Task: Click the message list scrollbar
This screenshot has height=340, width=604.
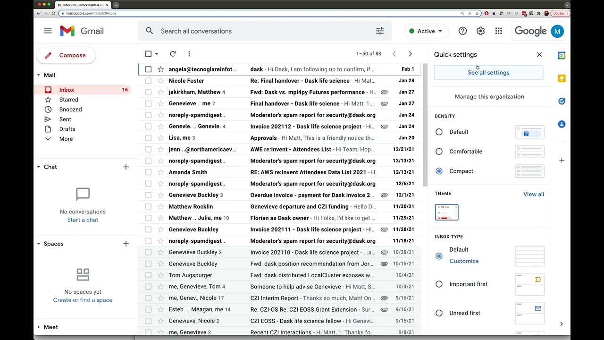Action: pos(424,125)
